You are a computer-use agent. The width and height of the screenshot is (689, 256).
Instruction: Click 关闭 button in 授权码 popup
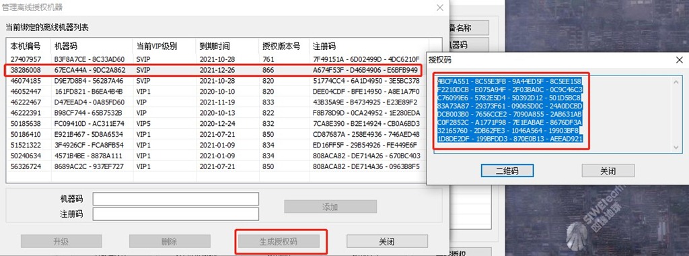[608, 170]
